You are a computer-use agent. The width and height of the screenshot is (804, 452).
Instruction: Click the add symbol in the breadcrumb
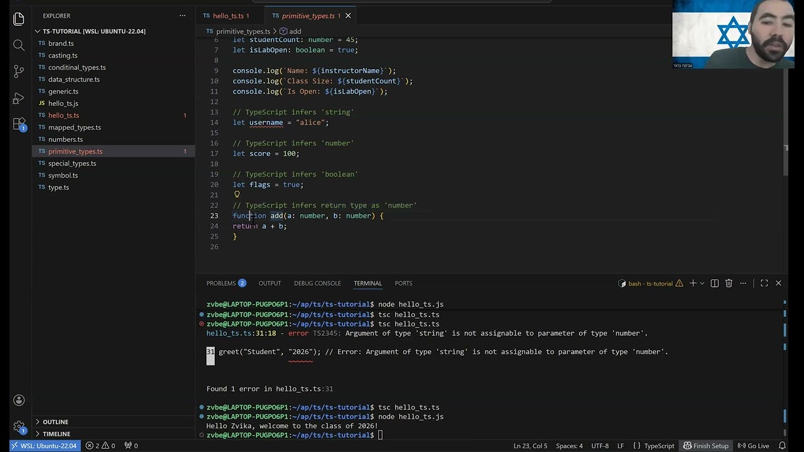[290, 31]
